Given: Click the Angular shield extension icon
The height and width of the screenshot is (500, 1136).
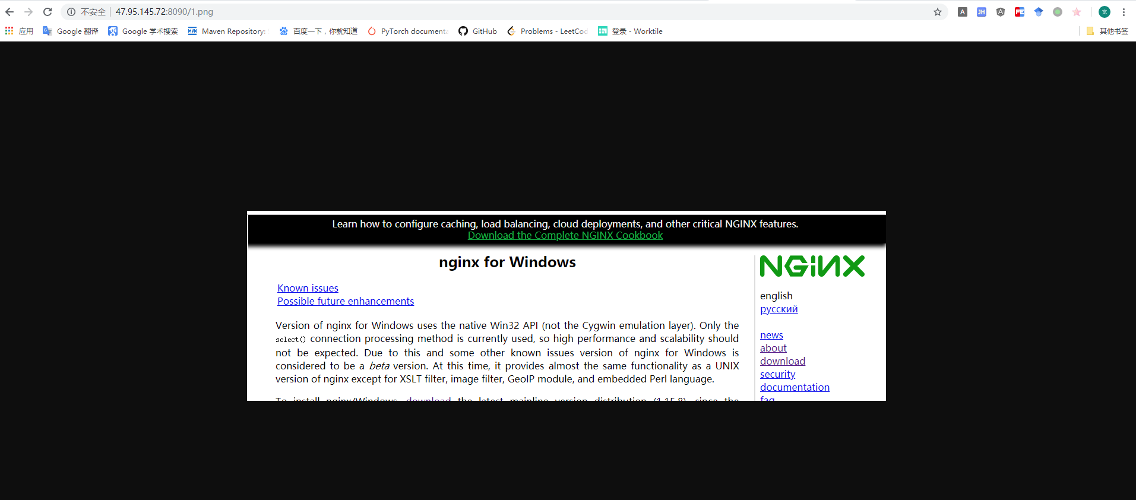Looking at the screenshot, I should [1001, 12].
